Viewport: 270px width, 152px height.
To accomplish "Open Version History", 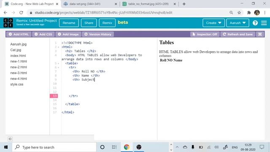I will (x=97, y=34).
